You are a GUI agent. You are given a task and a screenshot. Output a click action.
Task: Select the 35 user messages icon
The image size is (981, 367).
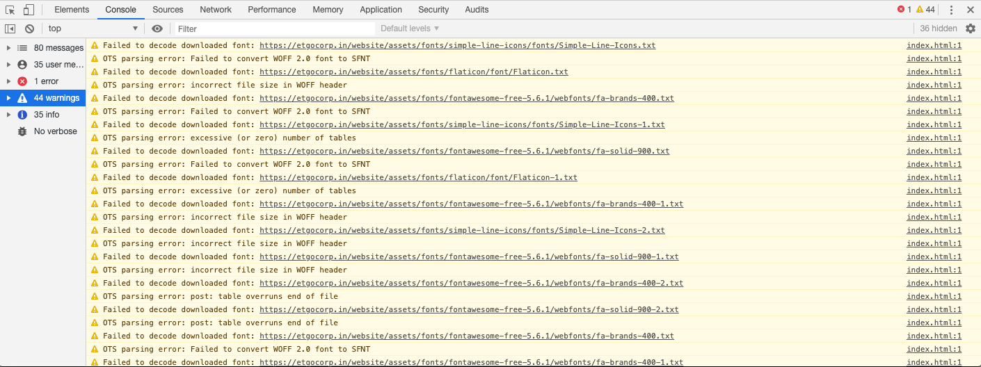[22, 65]
